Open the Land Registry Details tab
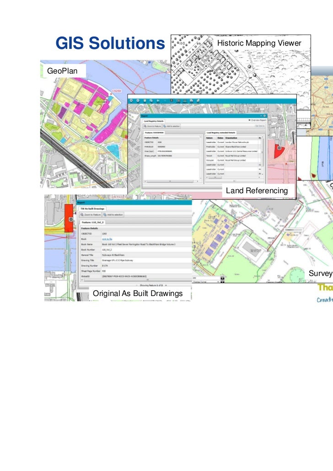The image size is (333, 471). click(x=153, y=121)
